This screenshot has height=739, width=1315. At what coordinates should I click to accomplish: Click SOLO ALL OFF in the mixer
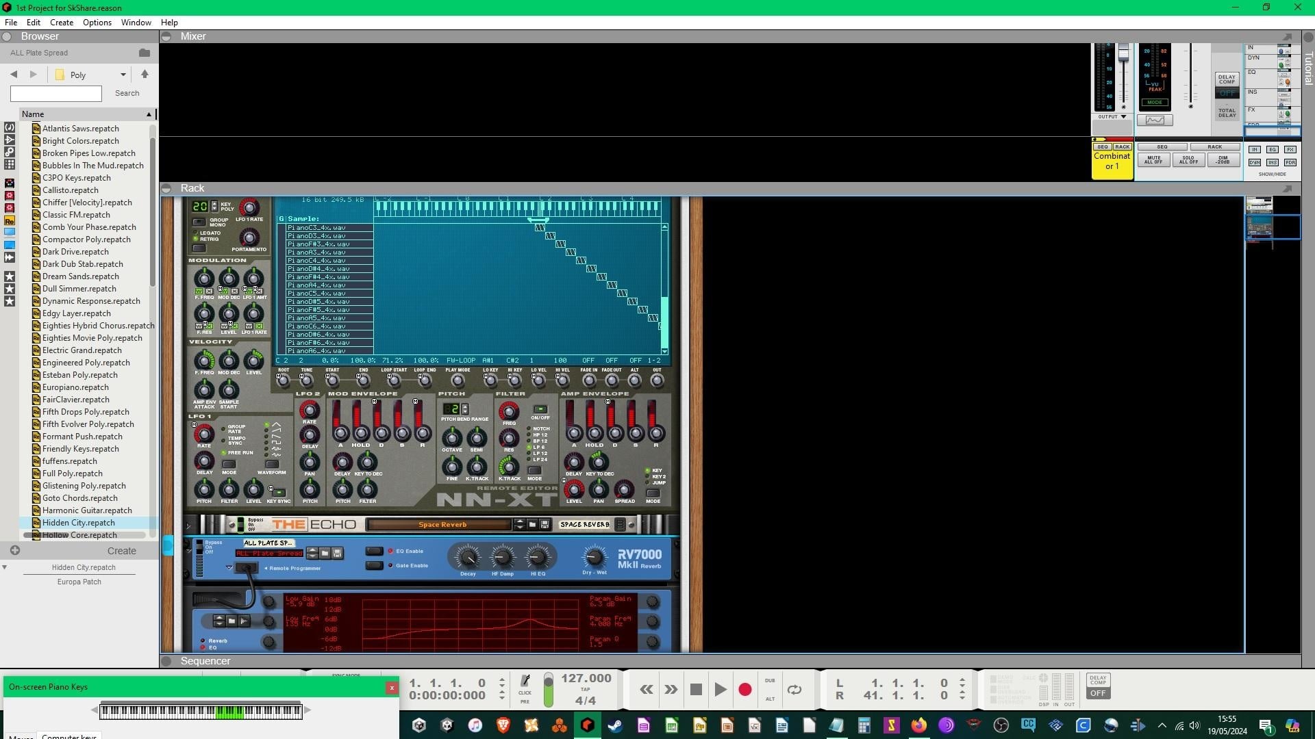(x=1189, y=159)
